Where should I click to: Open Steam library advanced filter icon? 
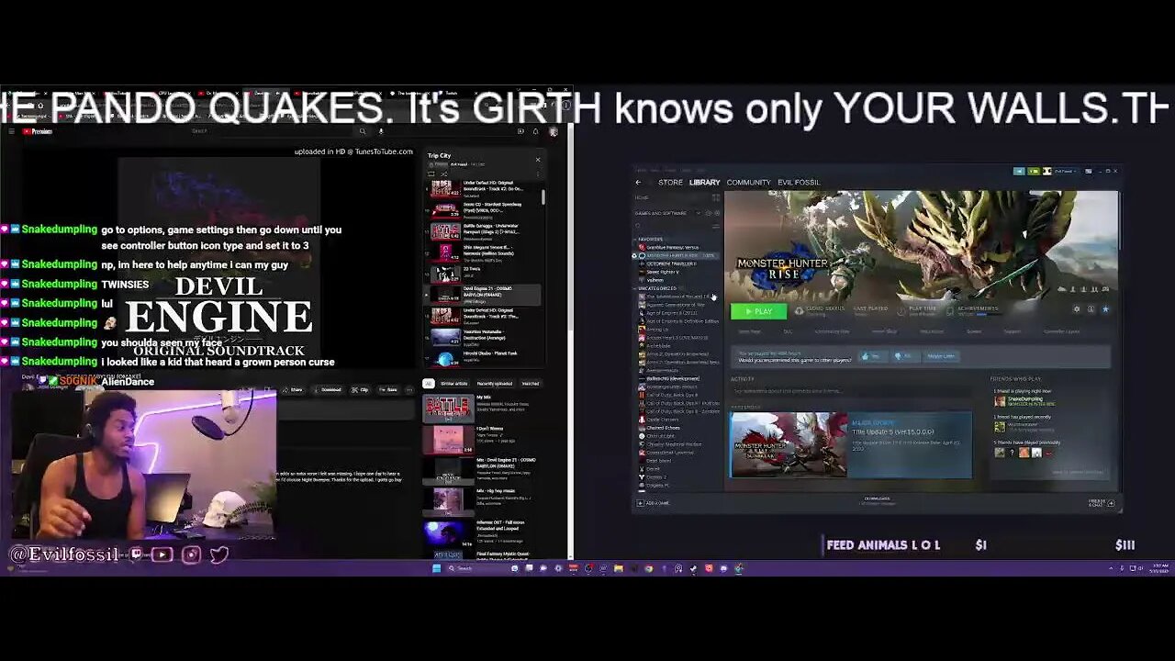(716, 226)
